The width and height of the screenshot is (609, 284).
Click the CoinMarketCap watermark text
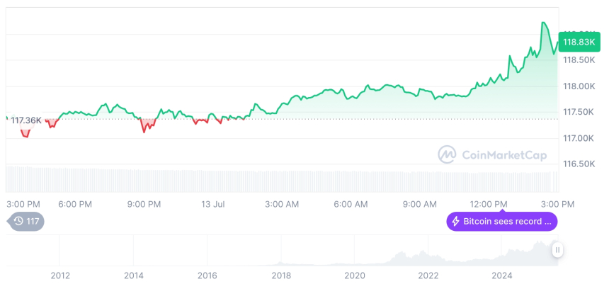[499, 154]
